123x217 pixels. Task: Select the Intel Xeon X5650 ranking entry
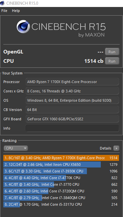click(x=61, y=164)
